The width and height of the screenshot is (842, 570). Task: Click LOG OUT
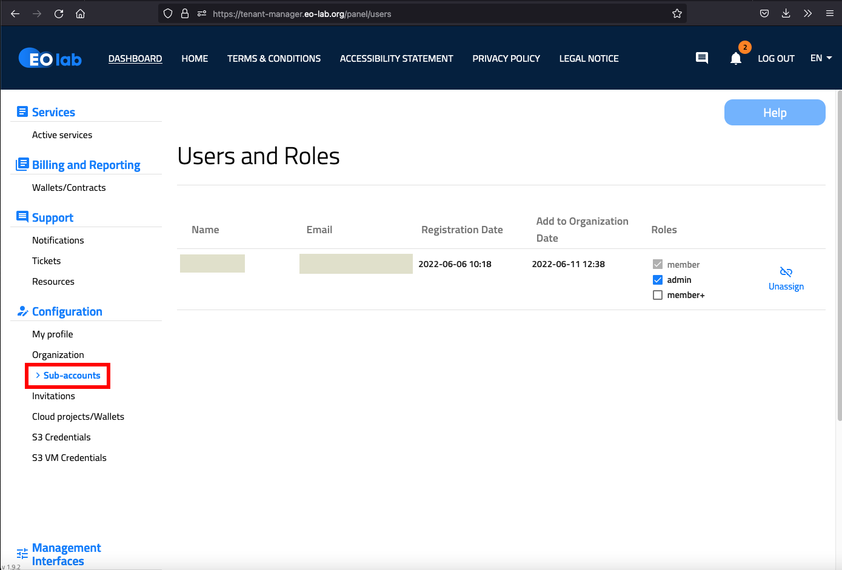[776, 59]
